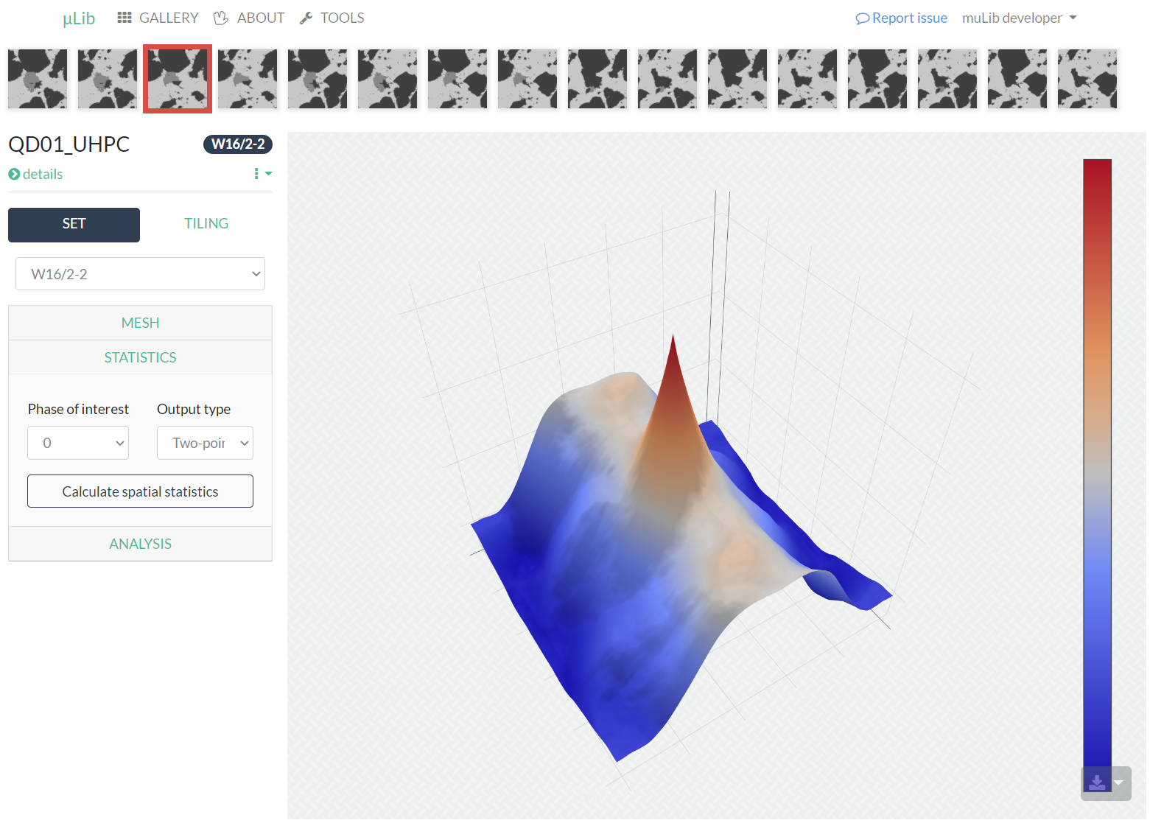Click the download icon on the plot

click(1096, 782)
